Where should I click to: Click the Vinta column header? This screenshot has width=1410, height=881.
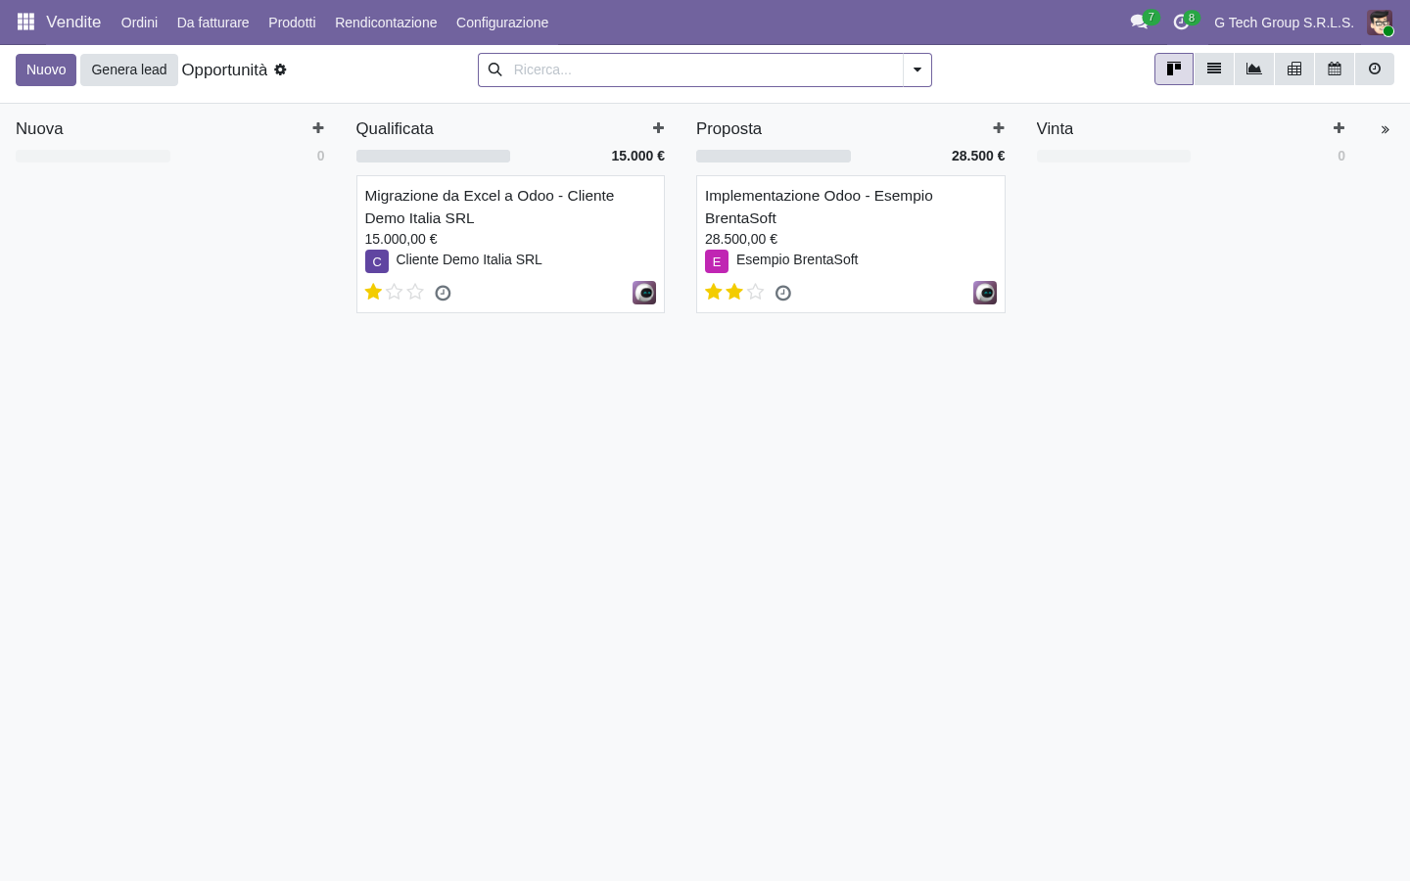(x=1055, y=128)
